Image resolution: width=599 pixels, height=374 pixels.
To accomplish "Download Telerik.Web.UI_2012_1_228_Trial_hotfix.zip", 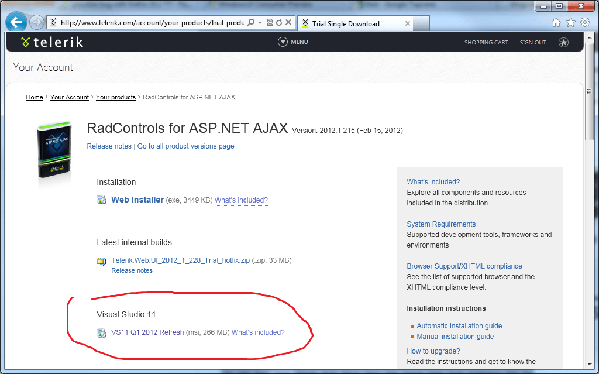I will tap(180, 260).
